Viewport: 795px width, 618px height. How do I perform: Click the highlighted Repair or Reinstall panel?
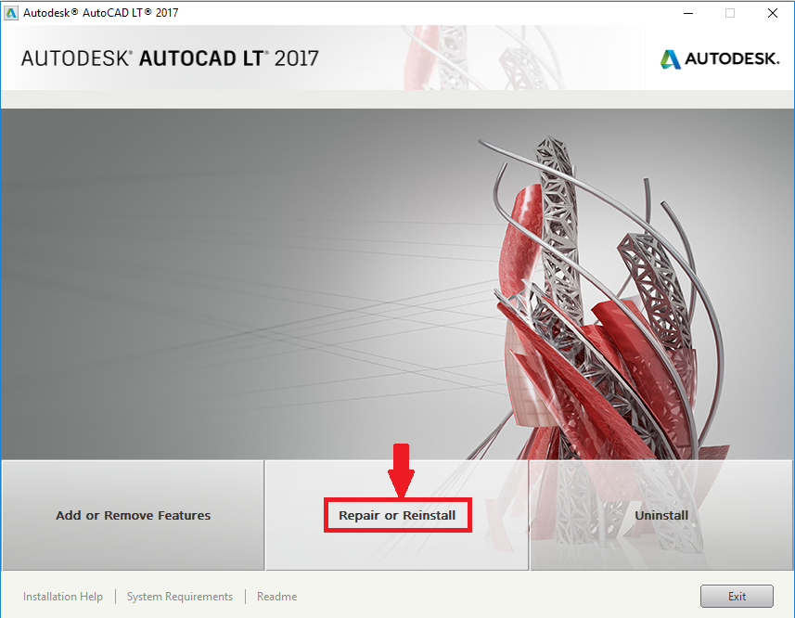pyautogui.click(x=397, y=515)
